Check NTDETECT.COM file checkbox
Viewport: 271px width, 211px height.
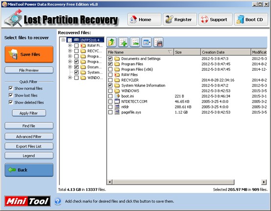coord(110,102)
